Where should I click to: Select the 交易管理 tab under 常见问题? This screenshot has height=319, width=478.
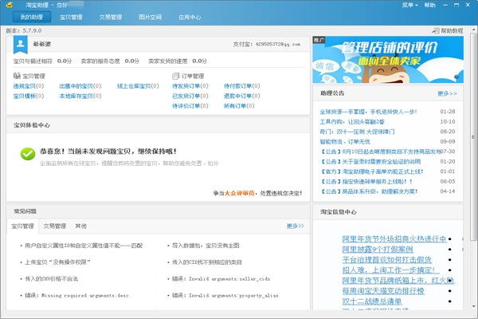(x=54, y=226)
